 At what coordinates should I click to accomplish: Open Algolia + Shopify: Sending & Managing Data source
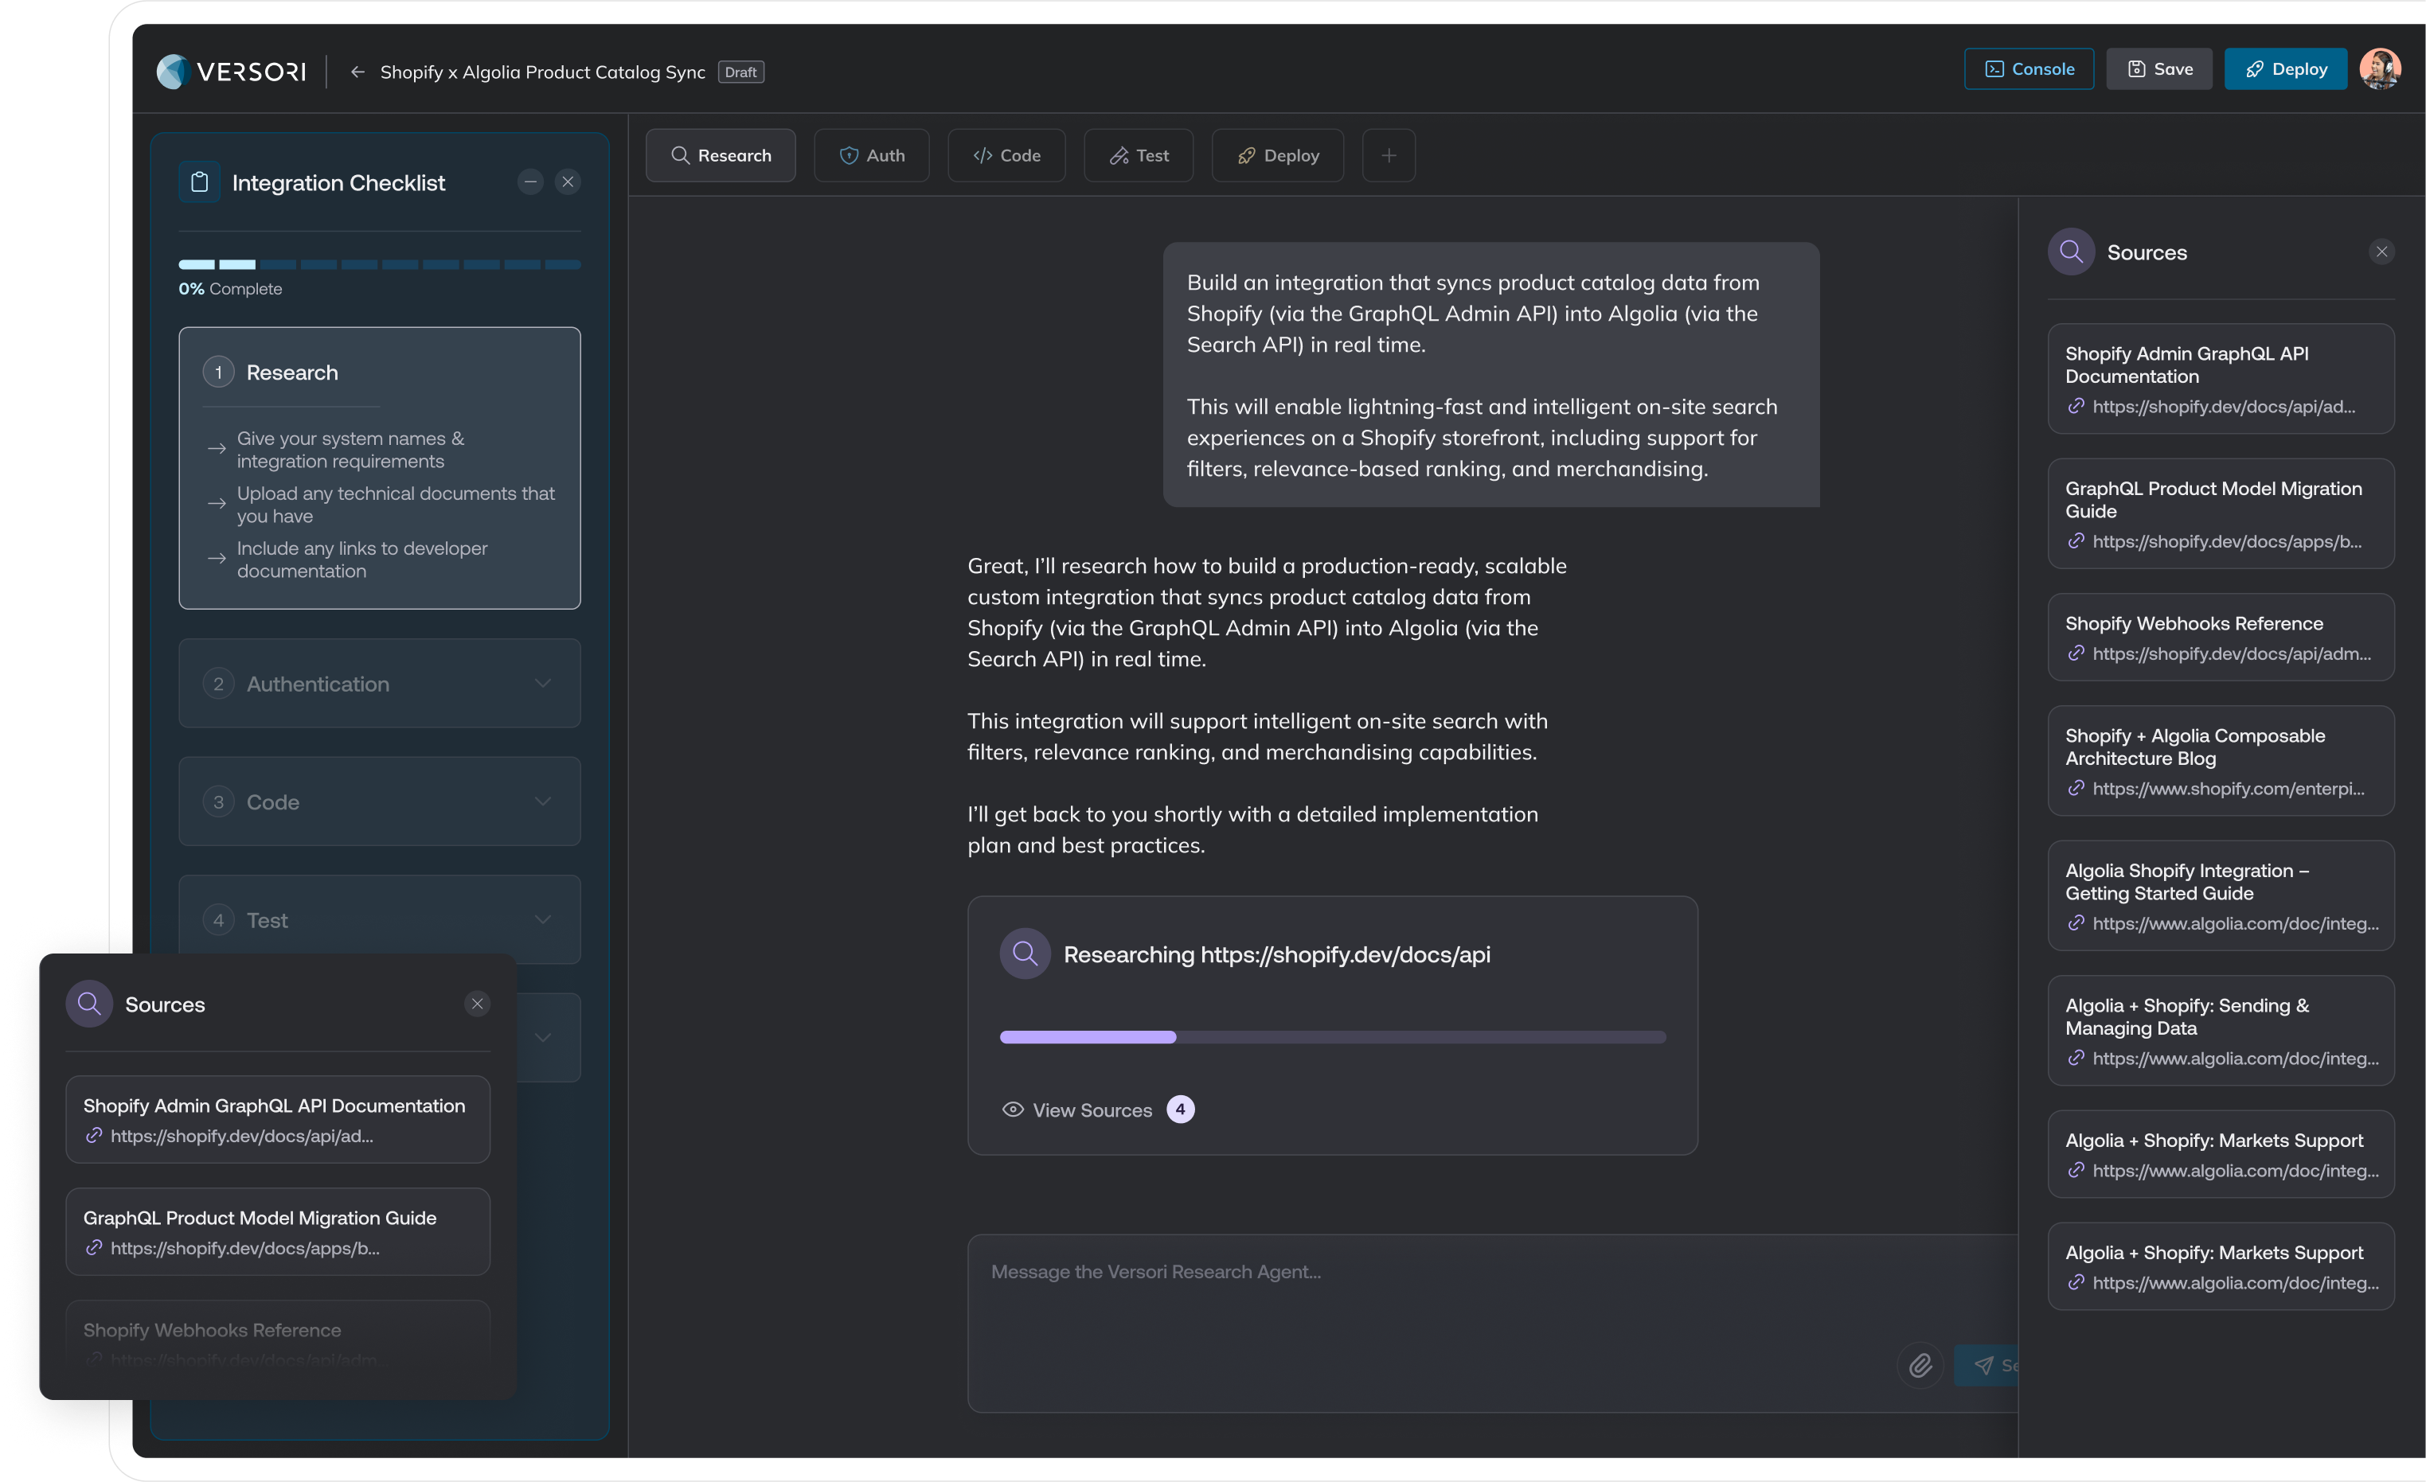coord(2221,1030)
